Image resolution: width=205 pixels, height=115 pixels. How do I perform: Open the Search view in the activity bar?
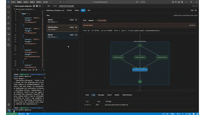pos(9,12)
